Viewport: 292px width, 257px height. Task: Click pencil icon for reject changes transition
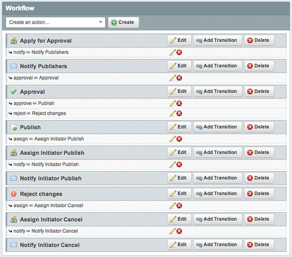tap(172, 113)
